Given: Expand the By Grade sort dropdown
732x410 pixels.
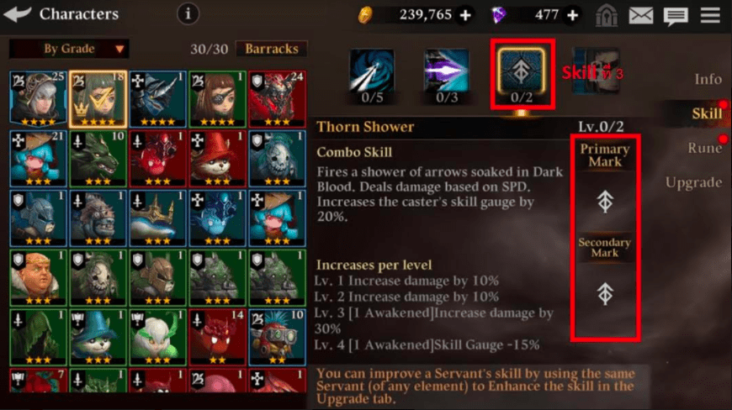Looking at the screenshot, I should tap(69, 49).
